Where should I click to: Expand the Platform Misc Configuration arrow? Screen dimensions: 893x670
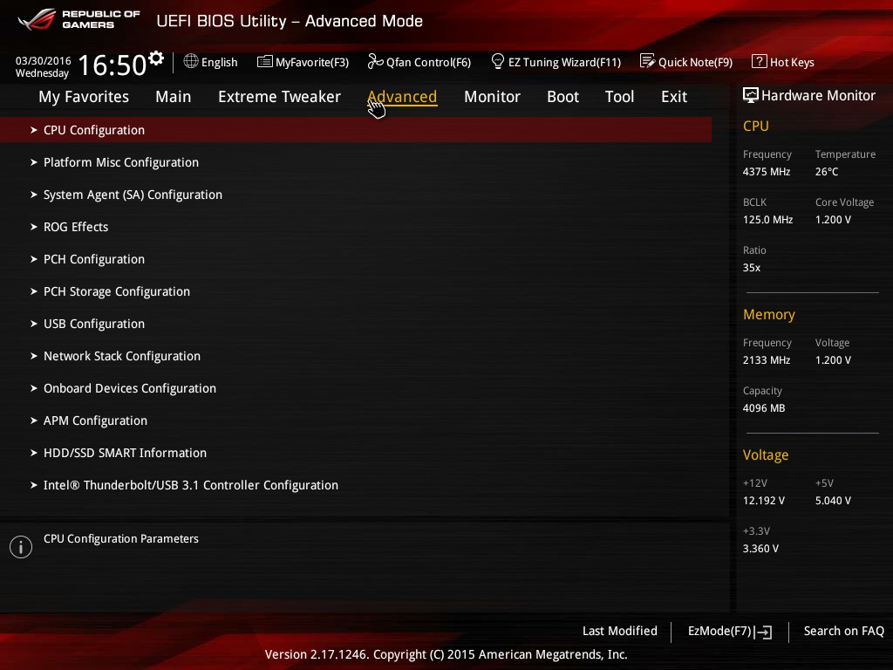(x=34, y=162)
